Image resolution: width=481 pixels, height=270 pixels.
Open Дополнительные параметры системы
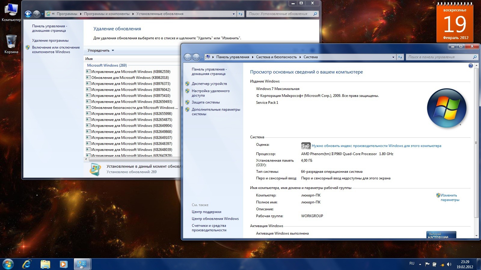point(216,112)
